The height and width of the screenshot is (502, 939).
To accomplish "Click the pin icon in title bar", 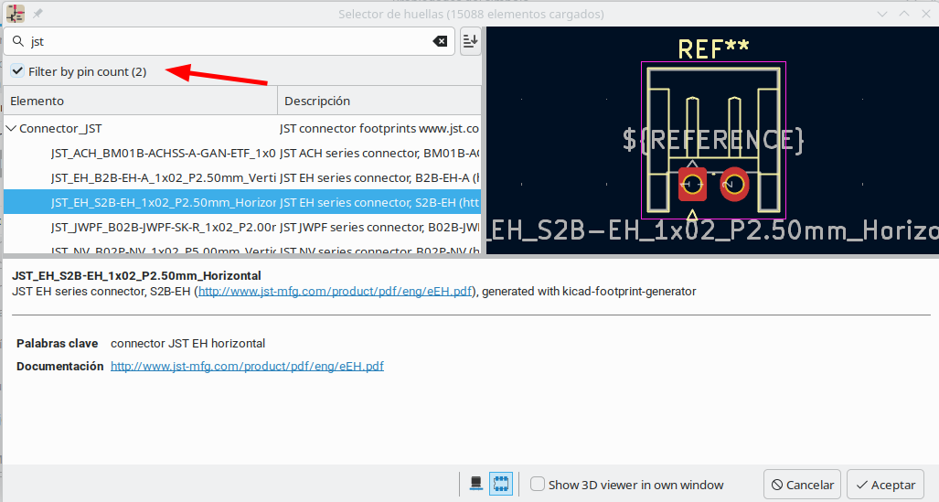I will point(37,15).
